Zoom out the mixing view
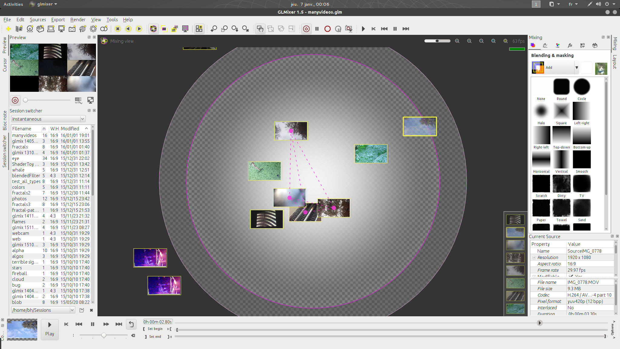Screen dimensions: 620x349 click(481, 41)
